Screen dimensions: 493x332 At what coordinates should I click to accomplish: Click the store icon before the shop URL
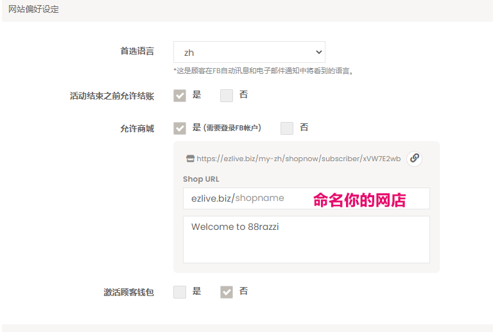[190, 159]
